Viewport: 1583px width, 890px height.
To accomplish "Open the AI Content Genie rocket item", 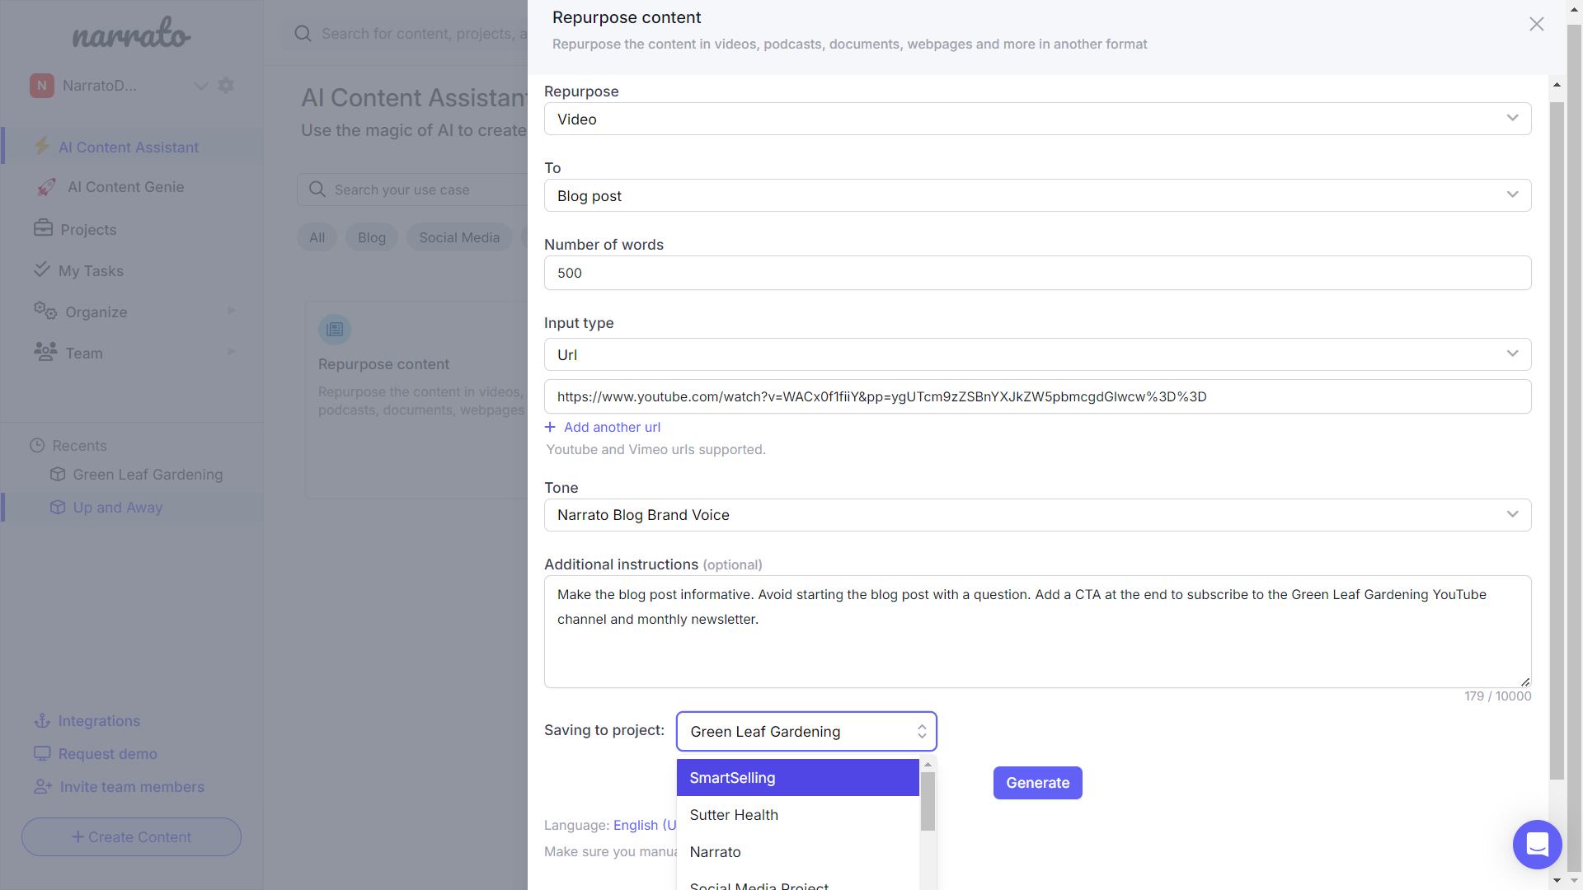I will pos(125,187).
